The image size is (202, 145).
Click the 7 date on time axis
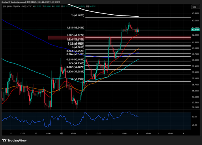pyautogui.click(x=158, y=134)
